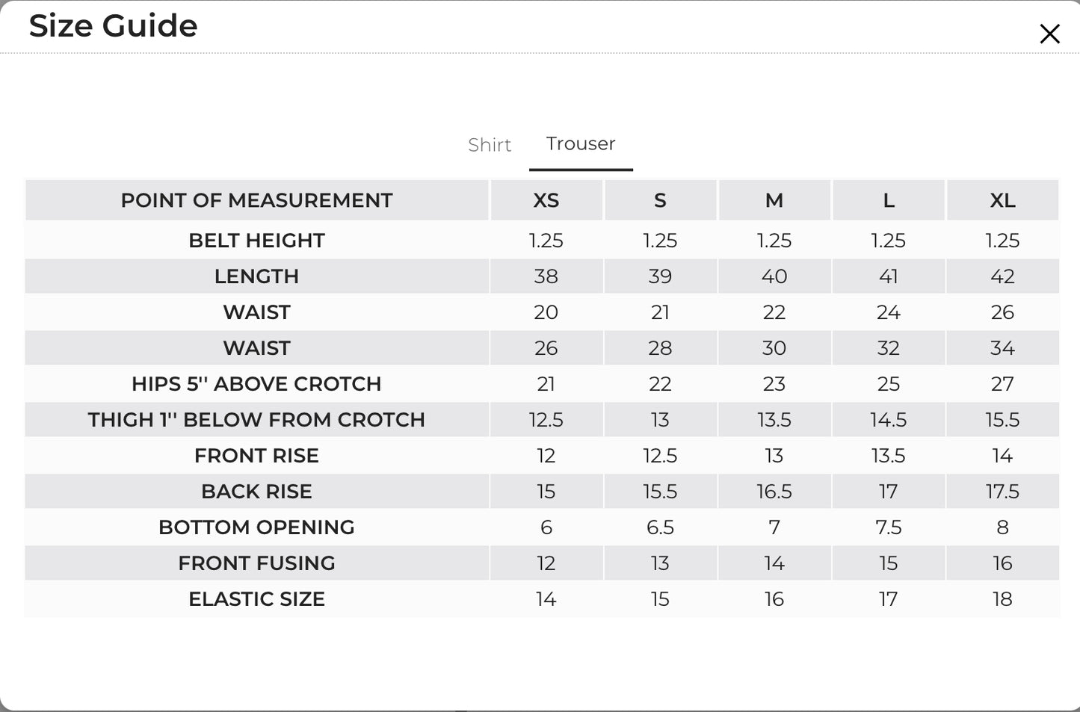The width and height of the screenshot is (1080, 712).
Task: Select the Back Rise row label
Action: (256, 492)
